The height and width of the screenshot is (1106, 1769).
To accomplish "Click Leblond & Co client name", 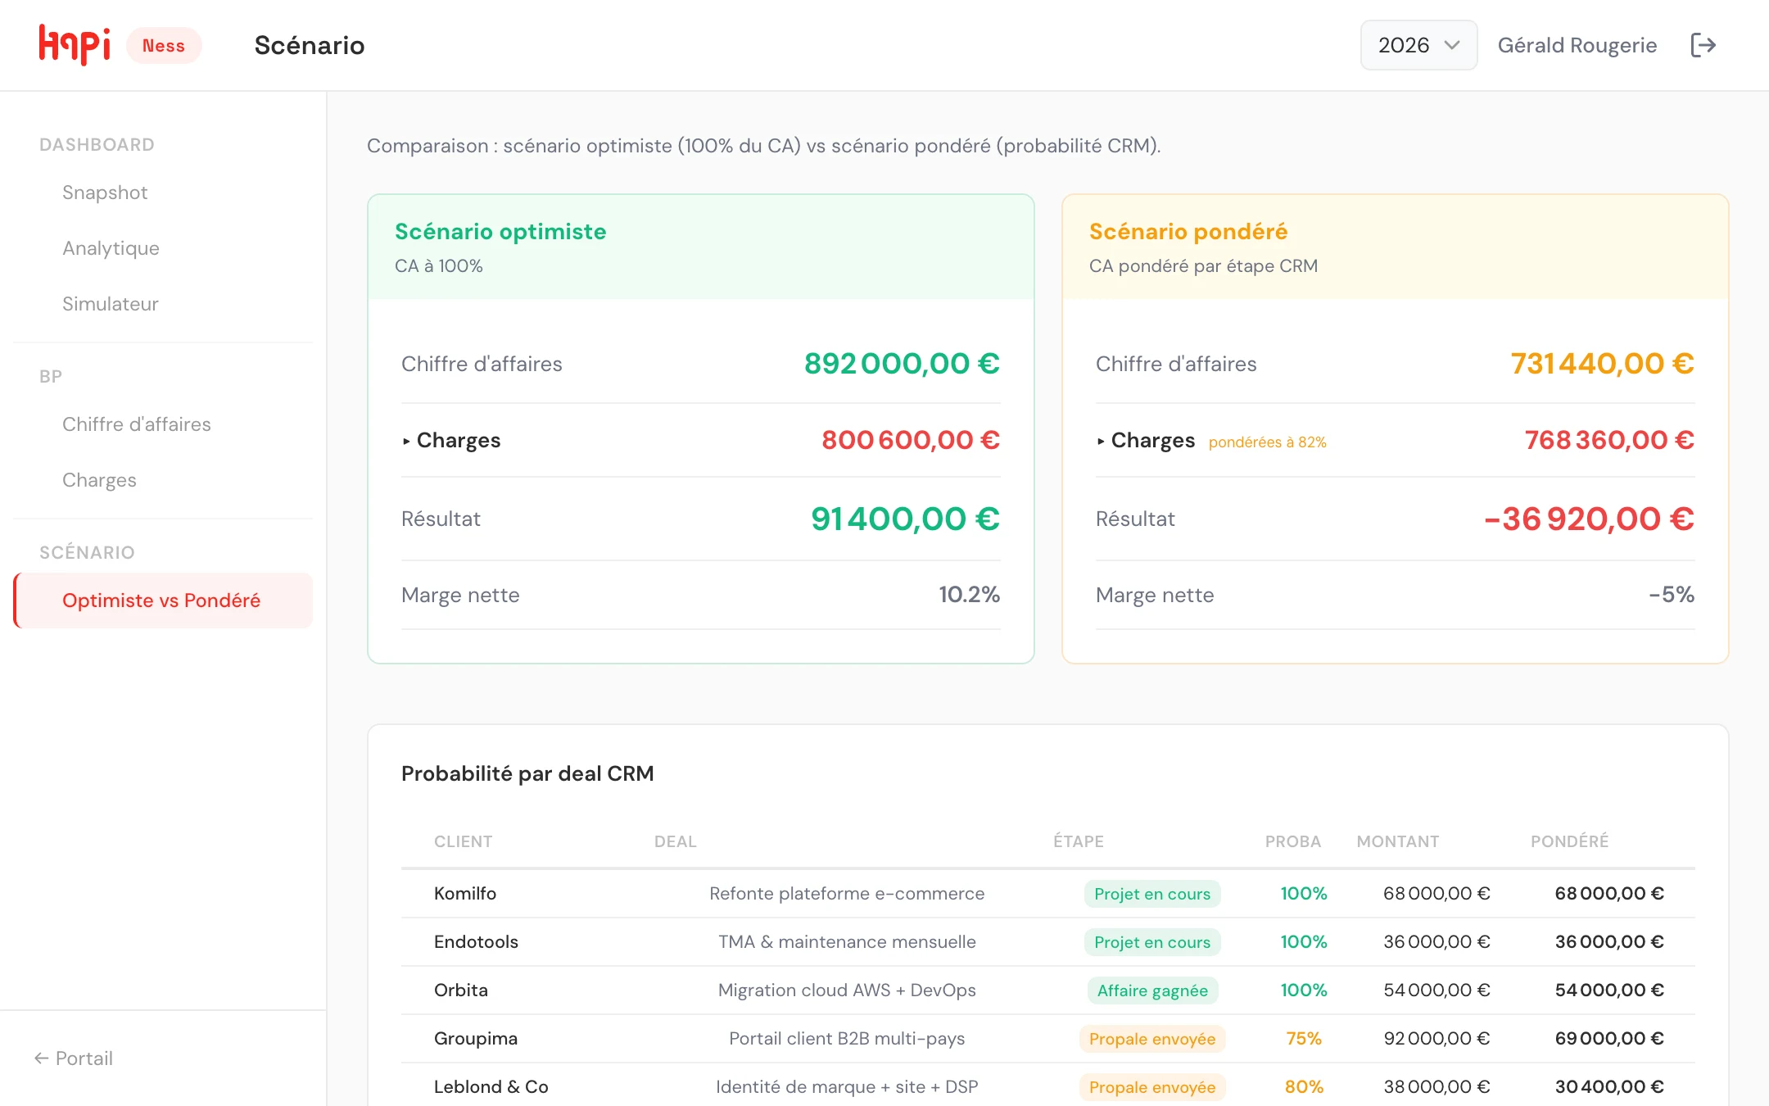I will pos(491,1087).
